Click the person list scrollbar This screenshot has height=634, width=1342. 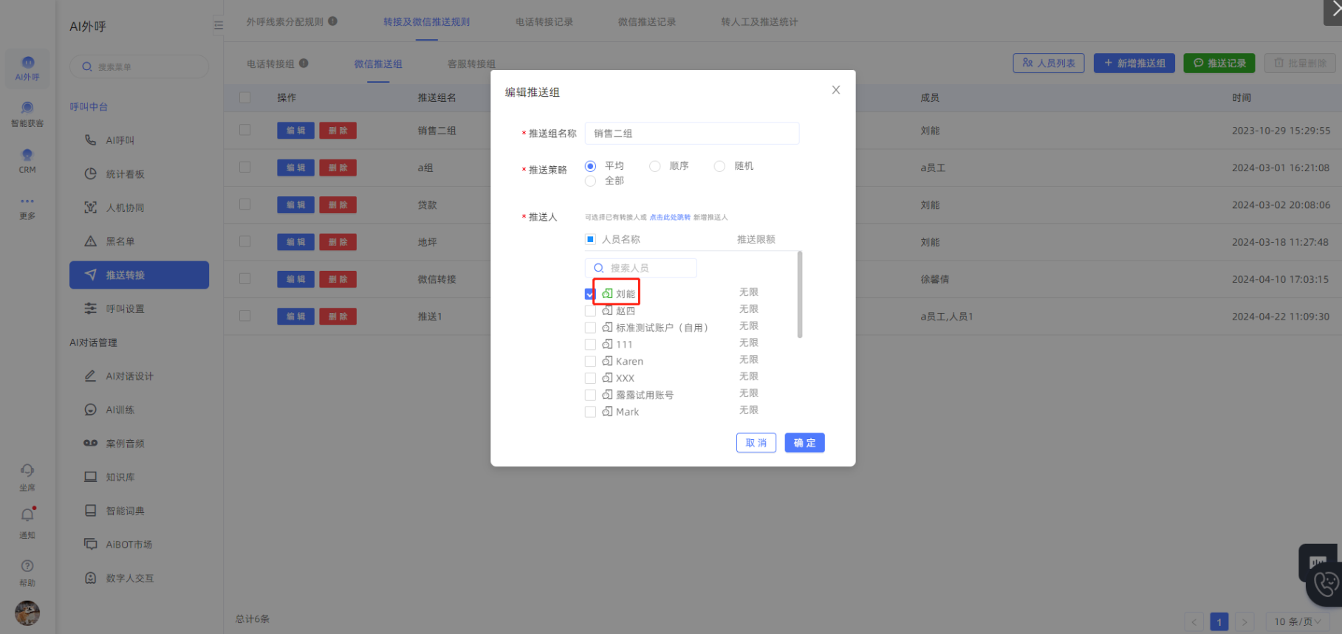click(800, 295)
